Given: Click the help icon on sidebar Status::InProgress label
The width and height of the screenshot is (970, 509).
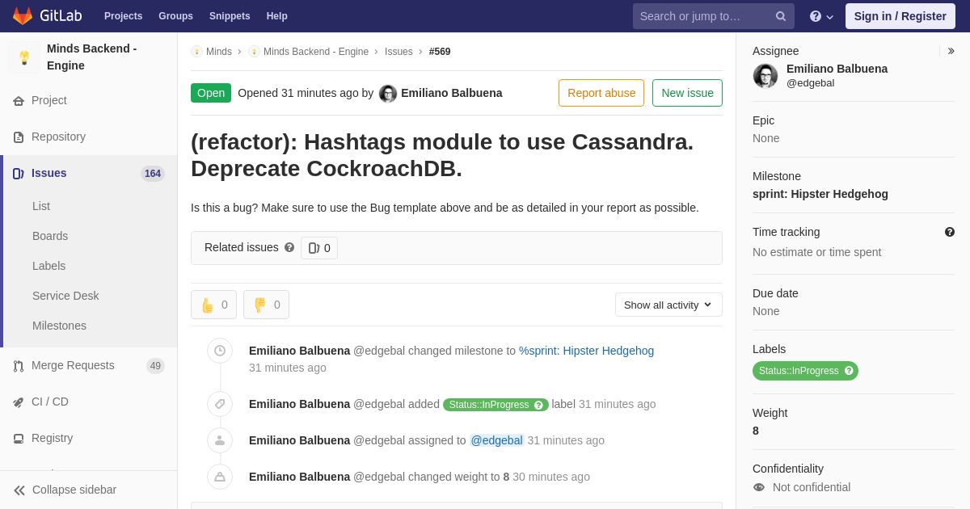Looking at the screenshot, I should click(x=849, y=371).
